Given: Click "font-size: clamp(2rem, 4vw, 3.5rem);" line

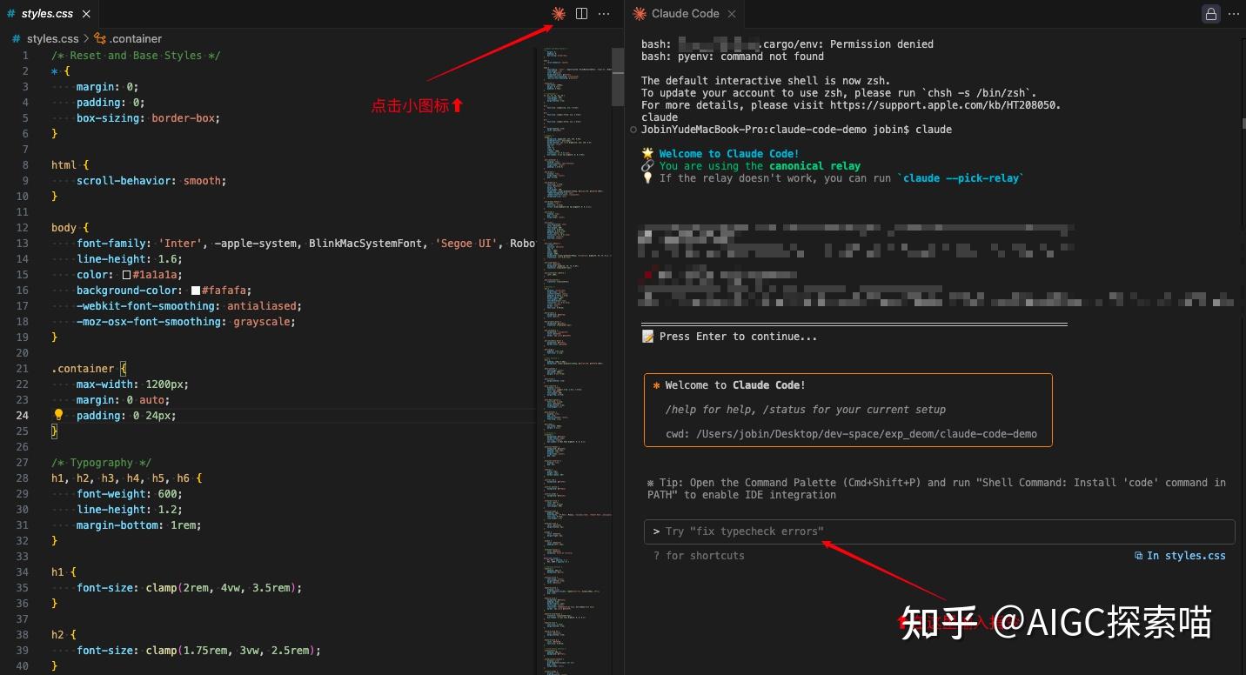Looking at the screenshot, I should [x=189, y=588].
